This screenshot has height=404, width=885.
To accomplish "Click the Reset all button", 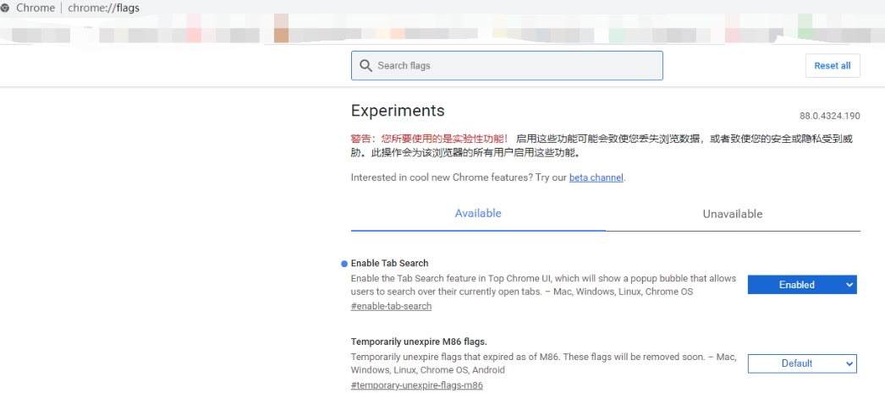I will (832, 66).
